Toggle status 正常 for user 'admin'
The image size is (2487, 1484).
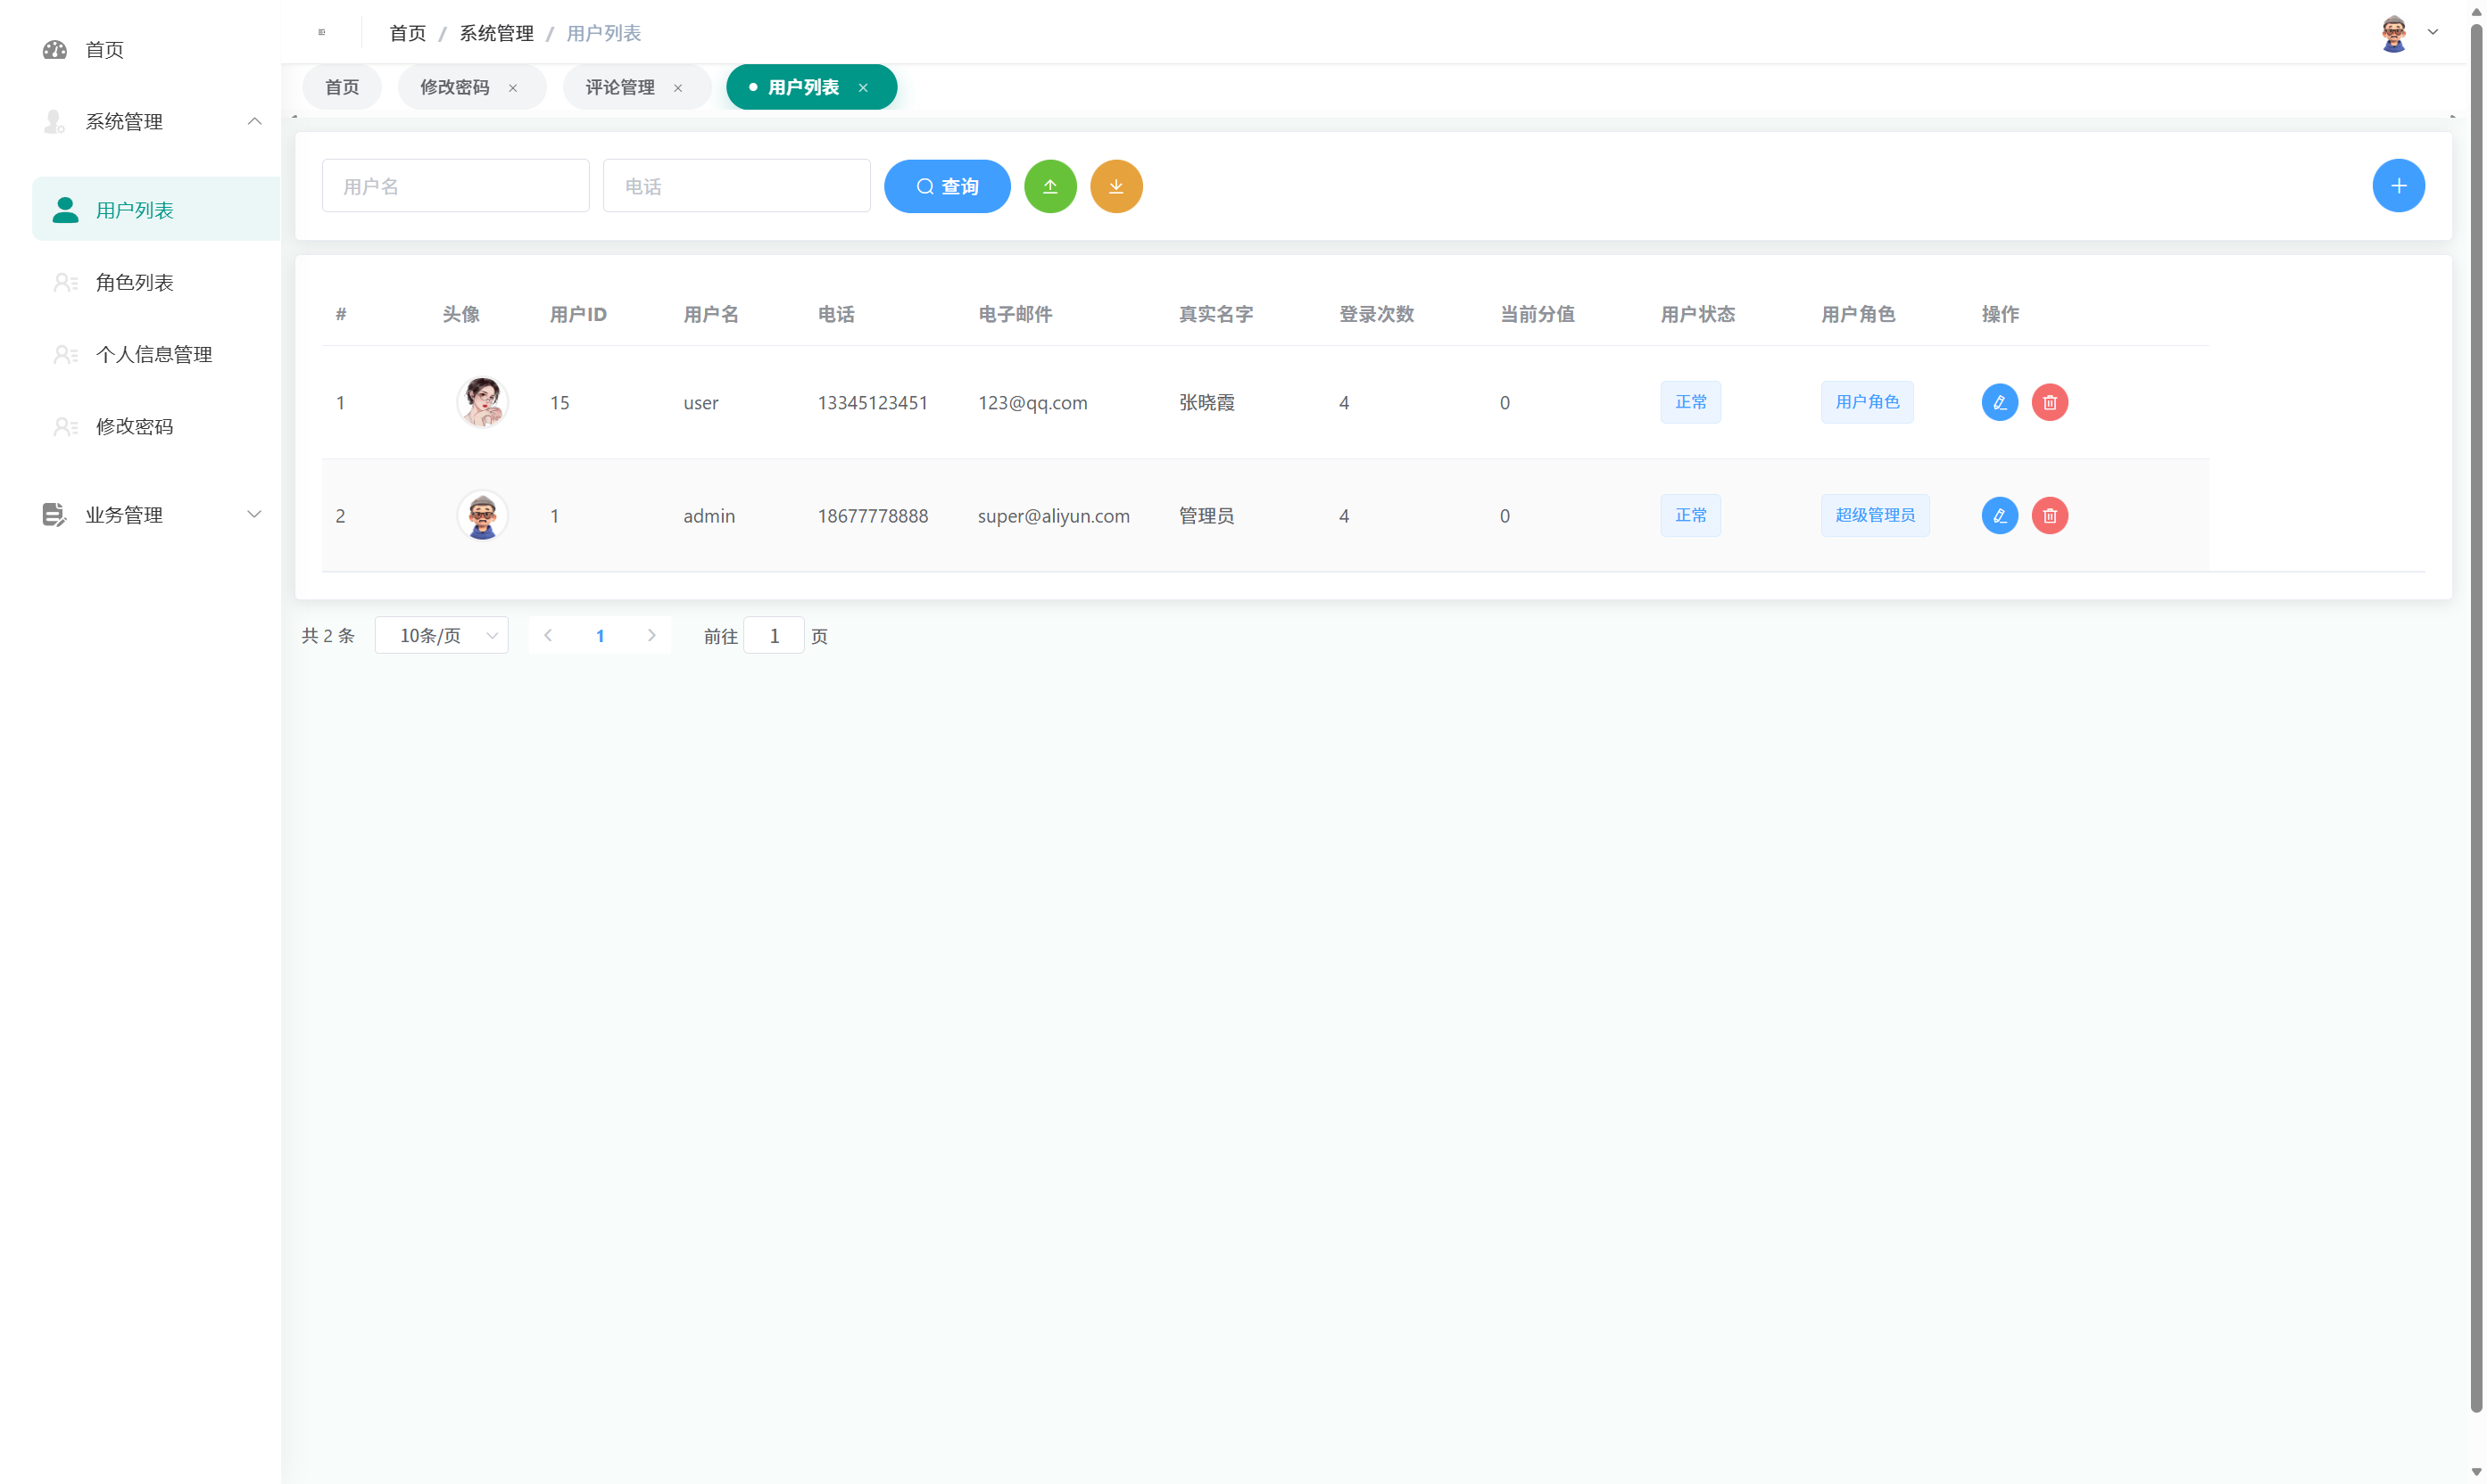coord(1691,515)
